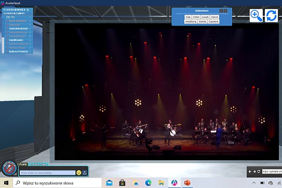This screenshot has height=188, width=282.
Task: Select user JoannaRomanow in the list
Action: pyautogui.click(x=18, y=32)
